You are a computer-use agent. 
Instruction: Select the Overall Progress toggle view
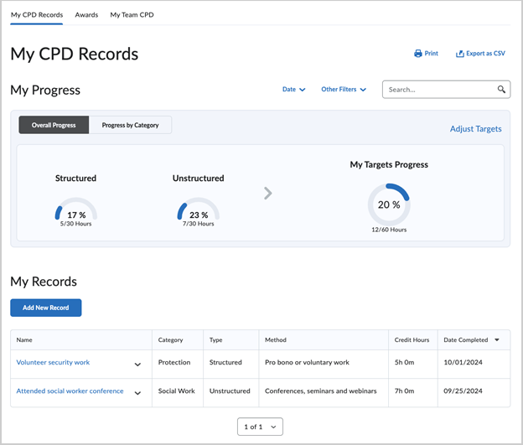[54, 125]
